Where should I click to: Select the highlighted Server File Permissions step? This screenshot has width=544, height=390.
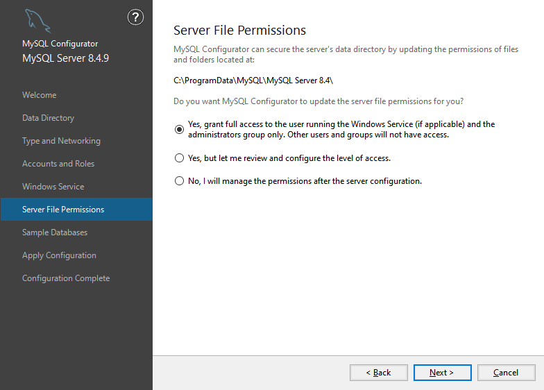[63, 210]
